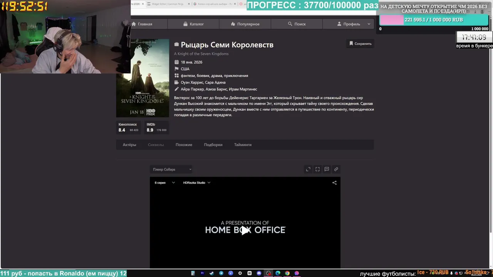The width and height of the screenshot is (493, 277).
Task: Open the comments icon above player
Action: (x=327, y=169)
